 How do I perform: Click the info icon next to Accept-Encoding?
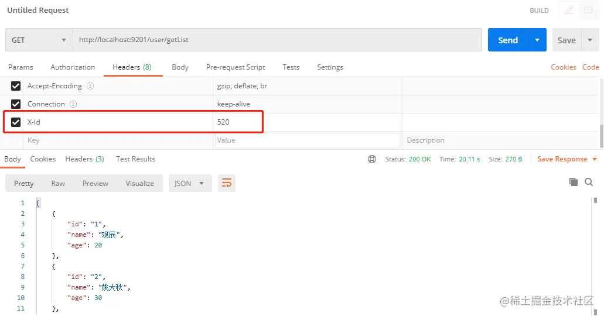90,86
